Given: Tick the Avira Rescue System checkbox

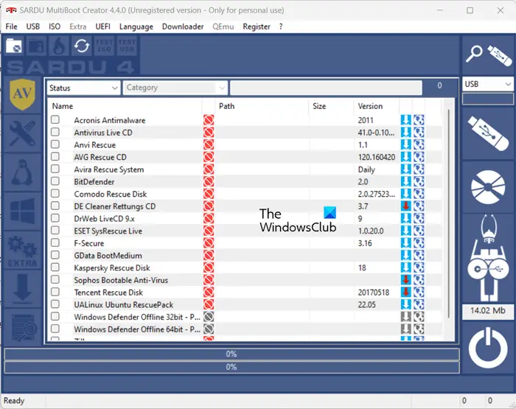Looking at the screenshot, I should pyautogui.click(x=55, y=169).
